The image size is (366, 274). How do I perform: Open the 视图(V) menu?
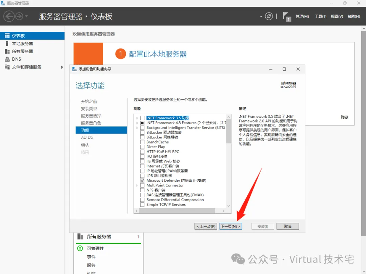click(x=337, y=16)
